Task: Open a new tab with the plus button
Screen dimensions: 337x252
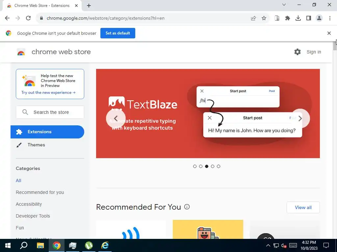Action: tap(89, 6)
